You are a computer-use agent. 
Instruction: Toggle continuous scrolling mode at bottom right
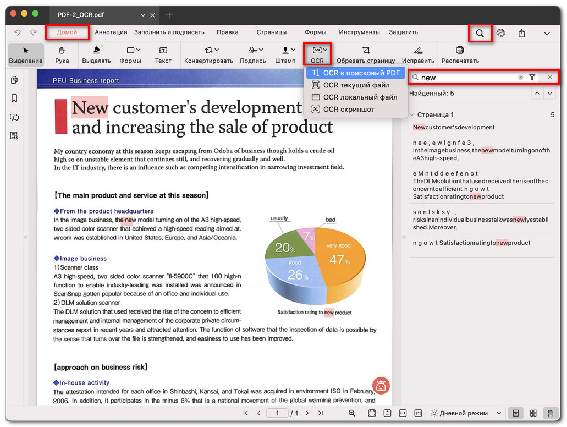click(x=550, y=413)
